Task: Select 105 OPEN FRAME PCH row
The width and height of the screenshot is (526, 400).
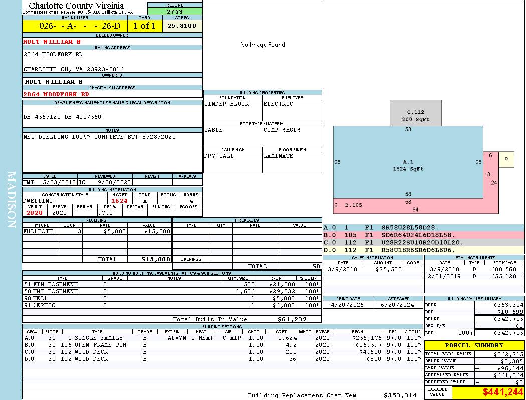Action: click(223, 345)
